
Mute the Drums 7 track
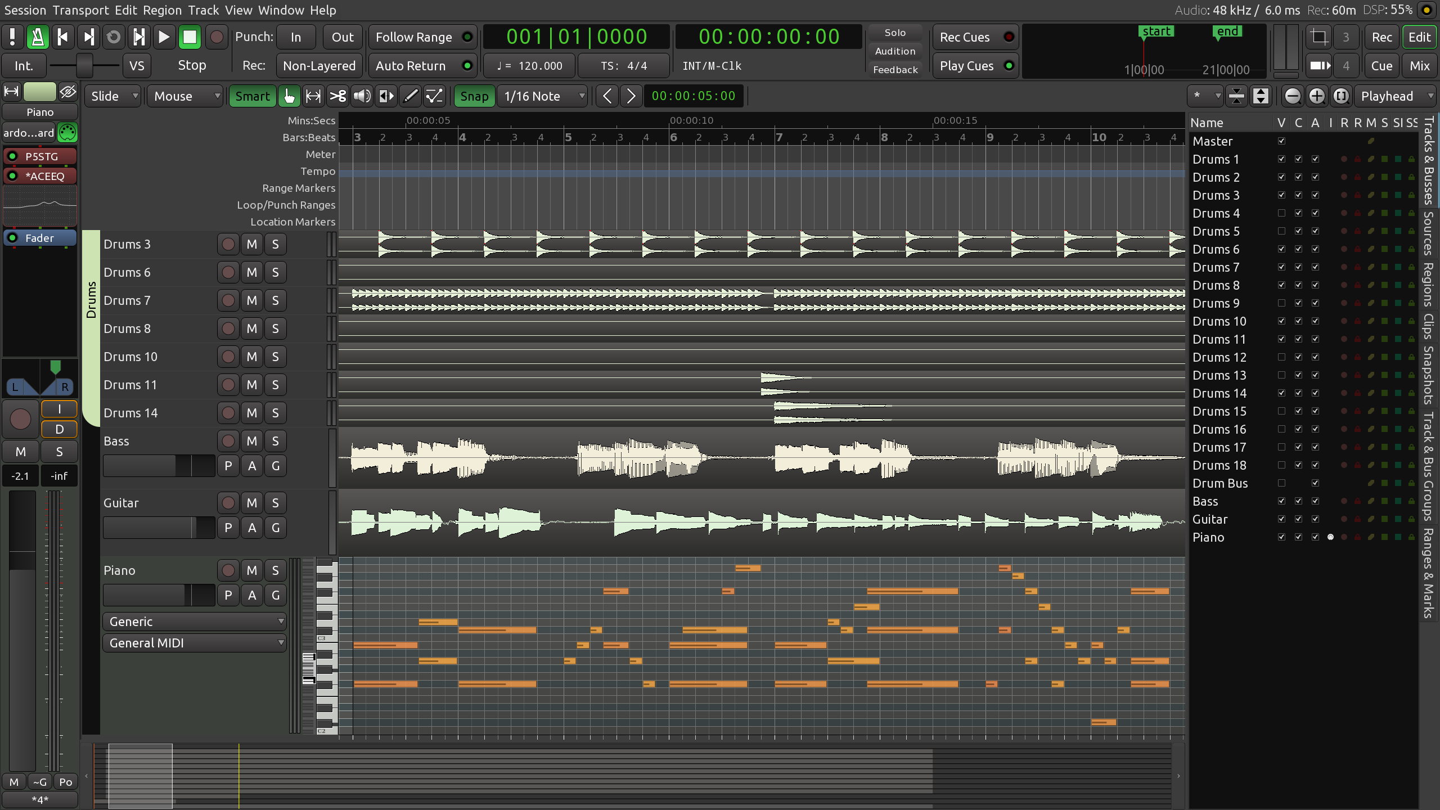(x=251, y=300)
